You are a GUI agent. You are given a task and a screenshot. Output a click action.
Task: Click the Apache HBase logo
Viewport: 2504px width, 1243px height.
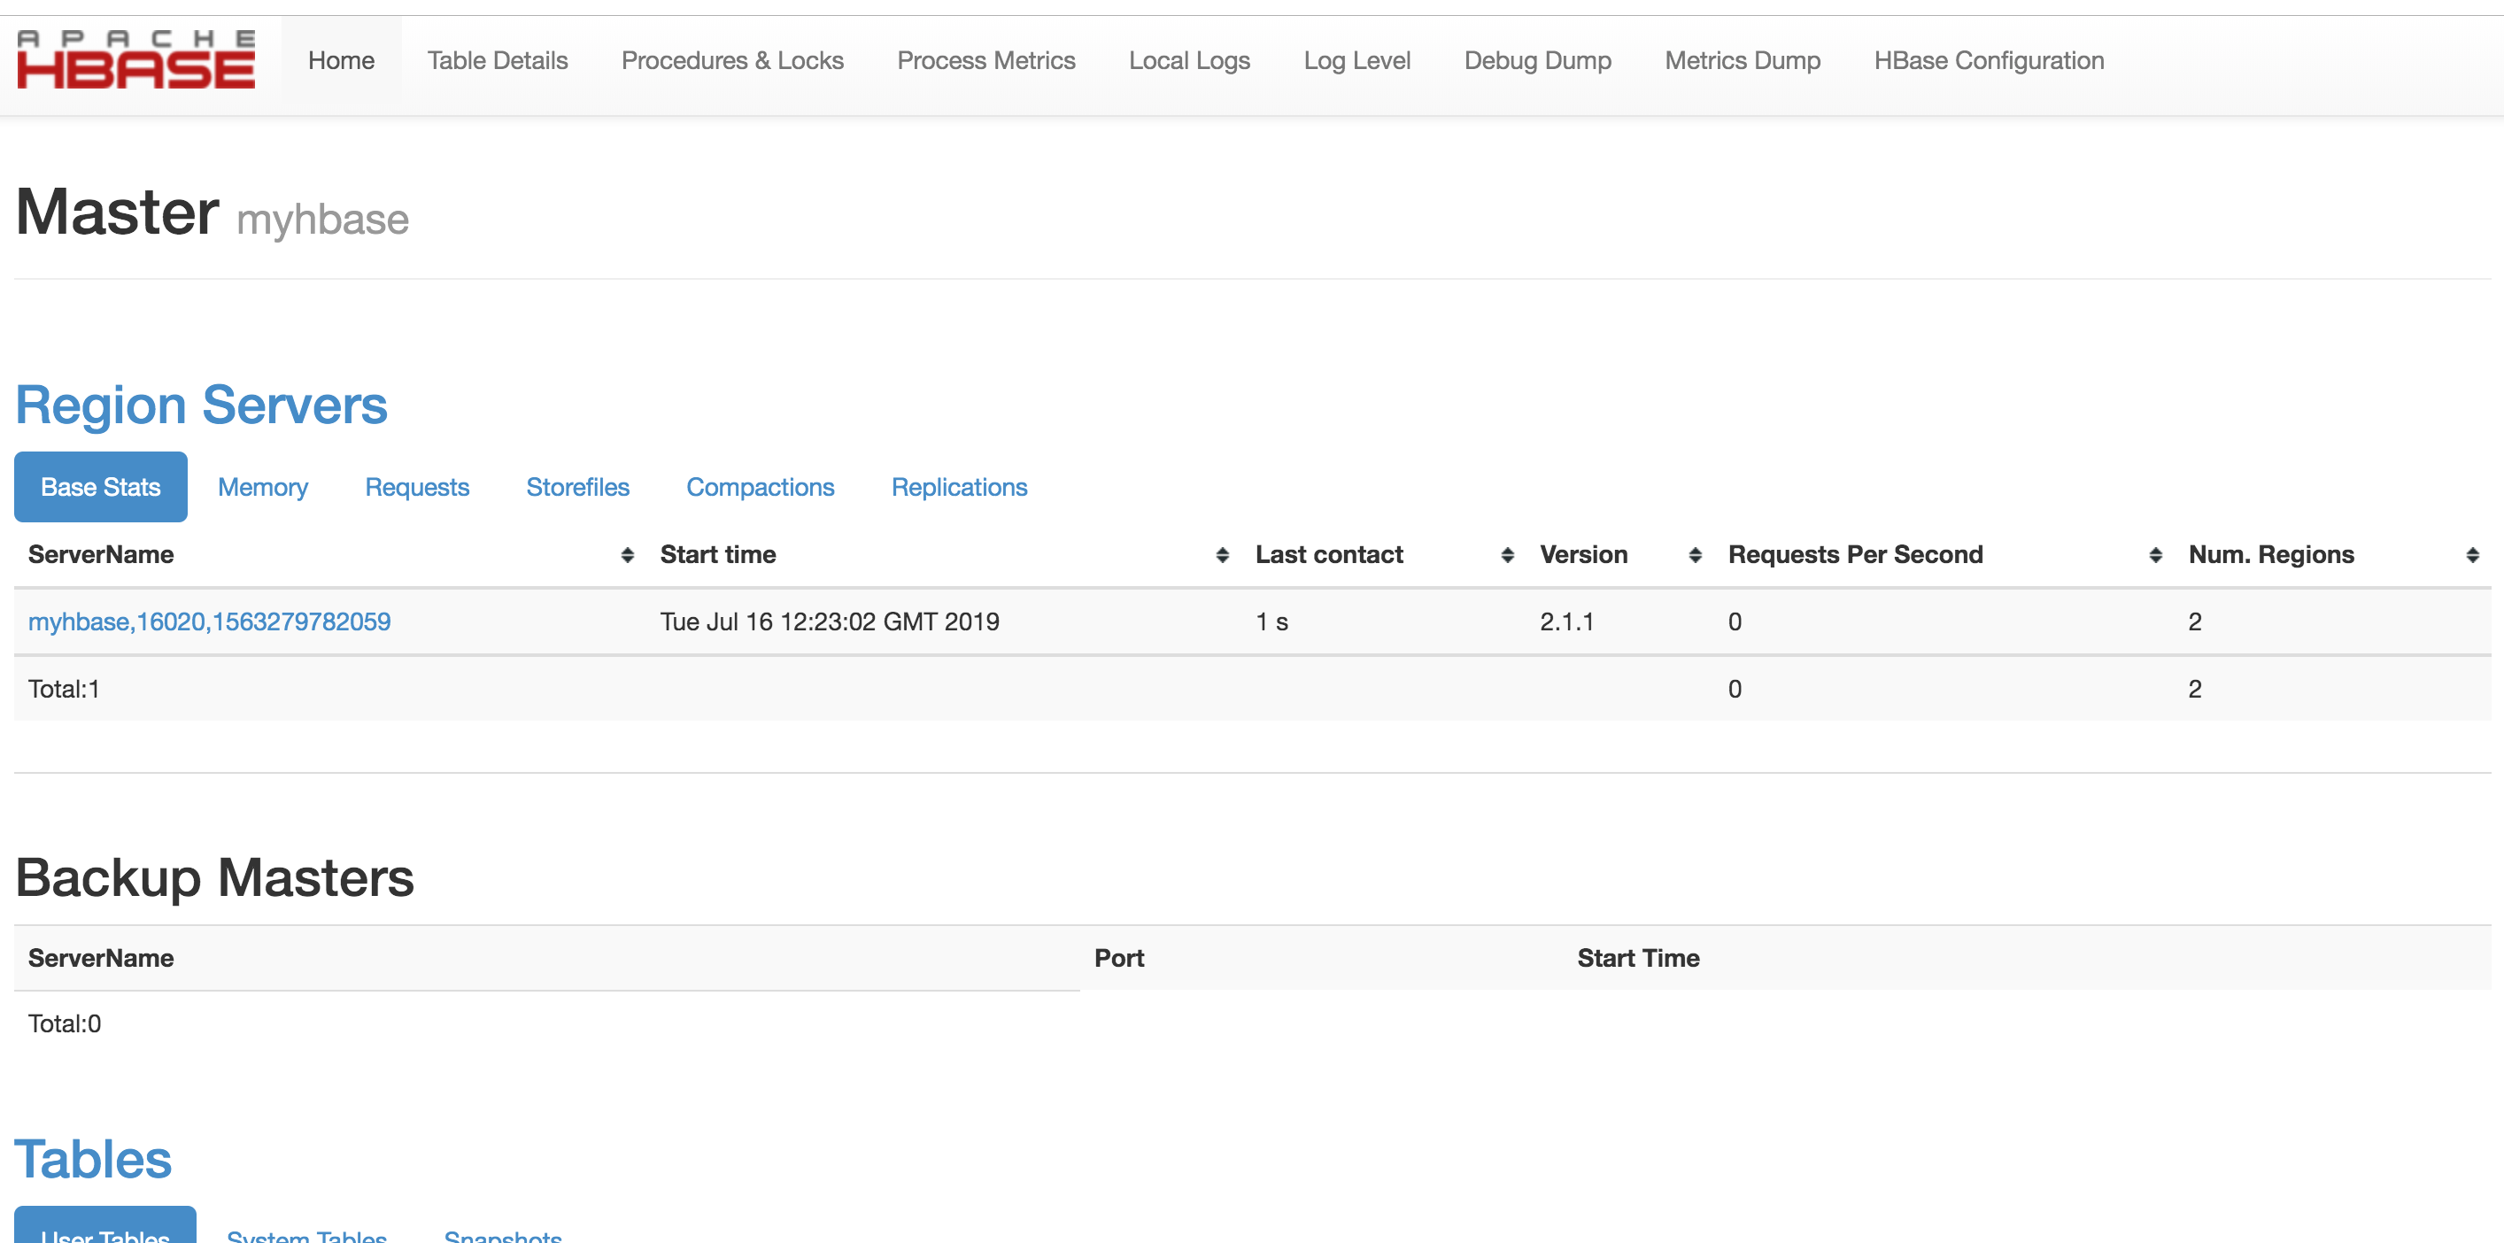[136, 59]
